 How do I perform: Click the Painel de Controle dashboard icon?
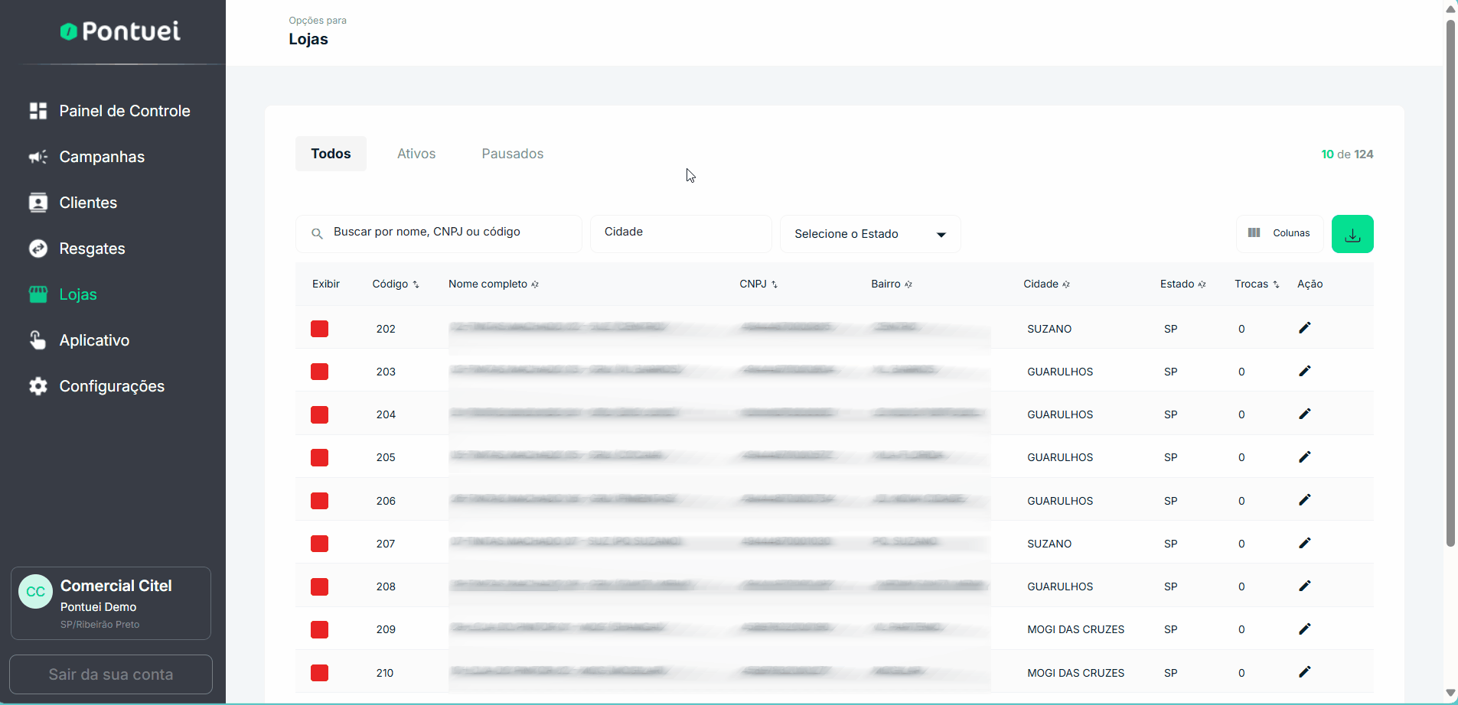point(38,111)
